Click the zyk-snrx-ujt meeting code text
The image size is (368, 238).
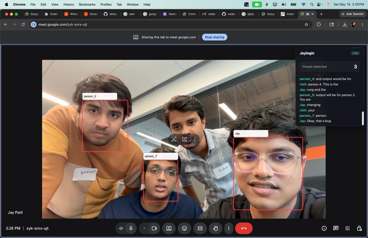(x=37, y=228)
